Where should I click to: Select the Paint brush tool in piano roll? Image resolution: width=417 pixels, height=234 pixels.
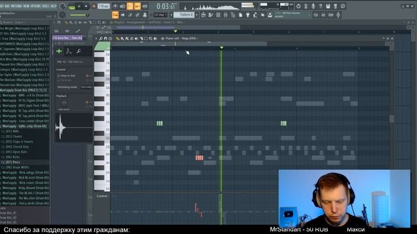(122, 39)
